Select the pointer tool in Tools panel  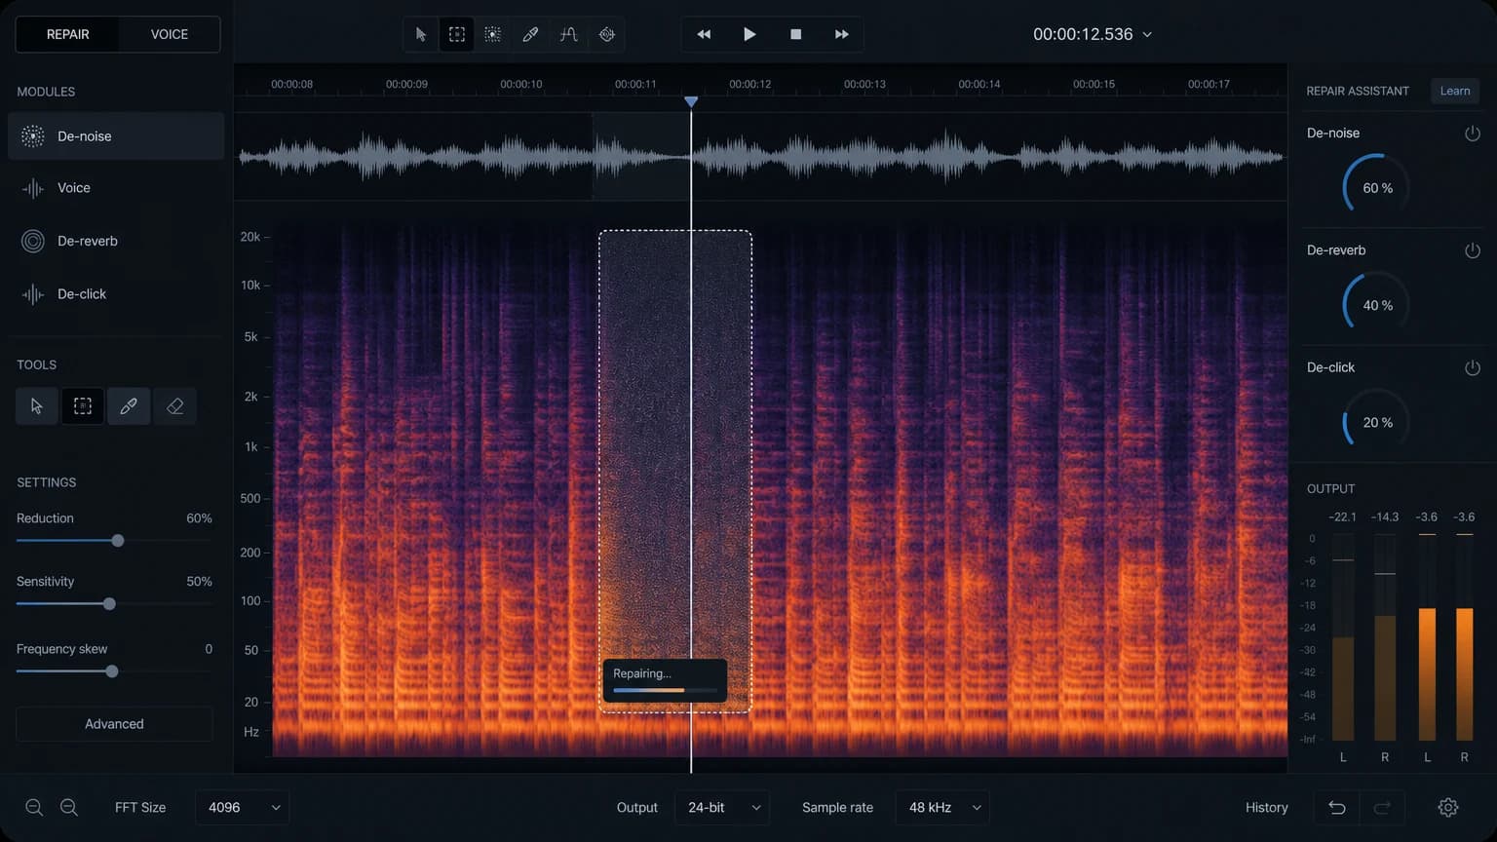36,406
